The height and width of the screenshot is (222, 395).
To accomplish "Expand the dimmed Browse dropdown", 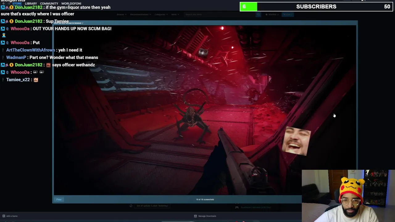I will coord(121,14).
